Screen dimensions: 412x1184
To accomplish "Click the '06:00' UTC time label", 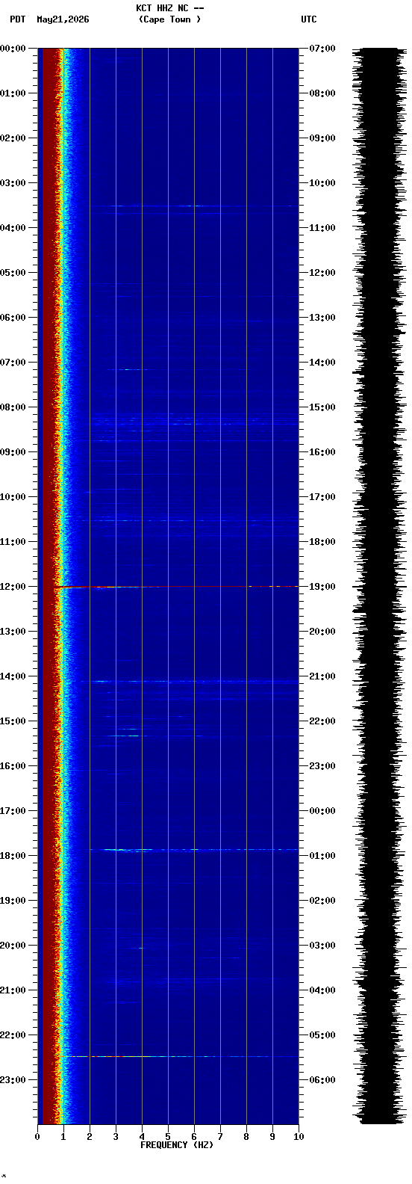I will click(x=322, y=1080).
